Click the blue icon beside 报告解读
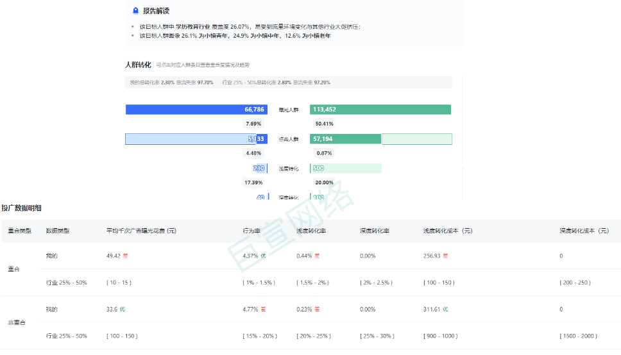The height and width of the screenshot is (355, 621). click(135, 11)
